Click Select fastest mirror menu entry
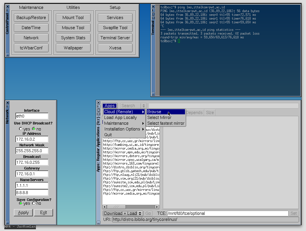Viewport: 306px width, 231px height. tap(165, 123)
